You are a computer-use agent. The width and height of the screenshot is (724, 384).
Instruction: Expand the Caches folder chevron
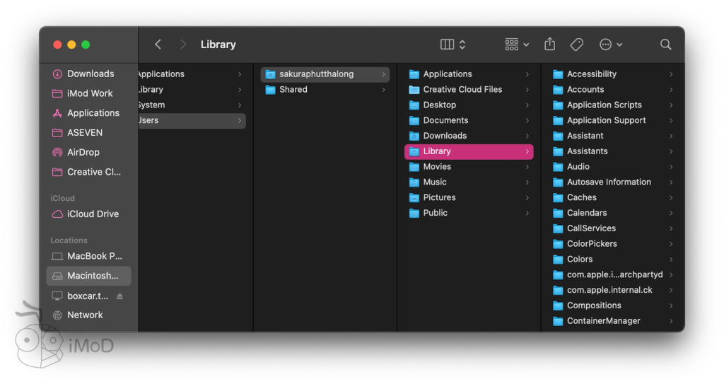pyautogui.click(x=670, y=197)
